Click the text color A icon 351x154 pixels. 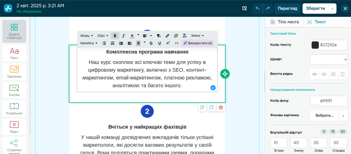pos(132,36)
